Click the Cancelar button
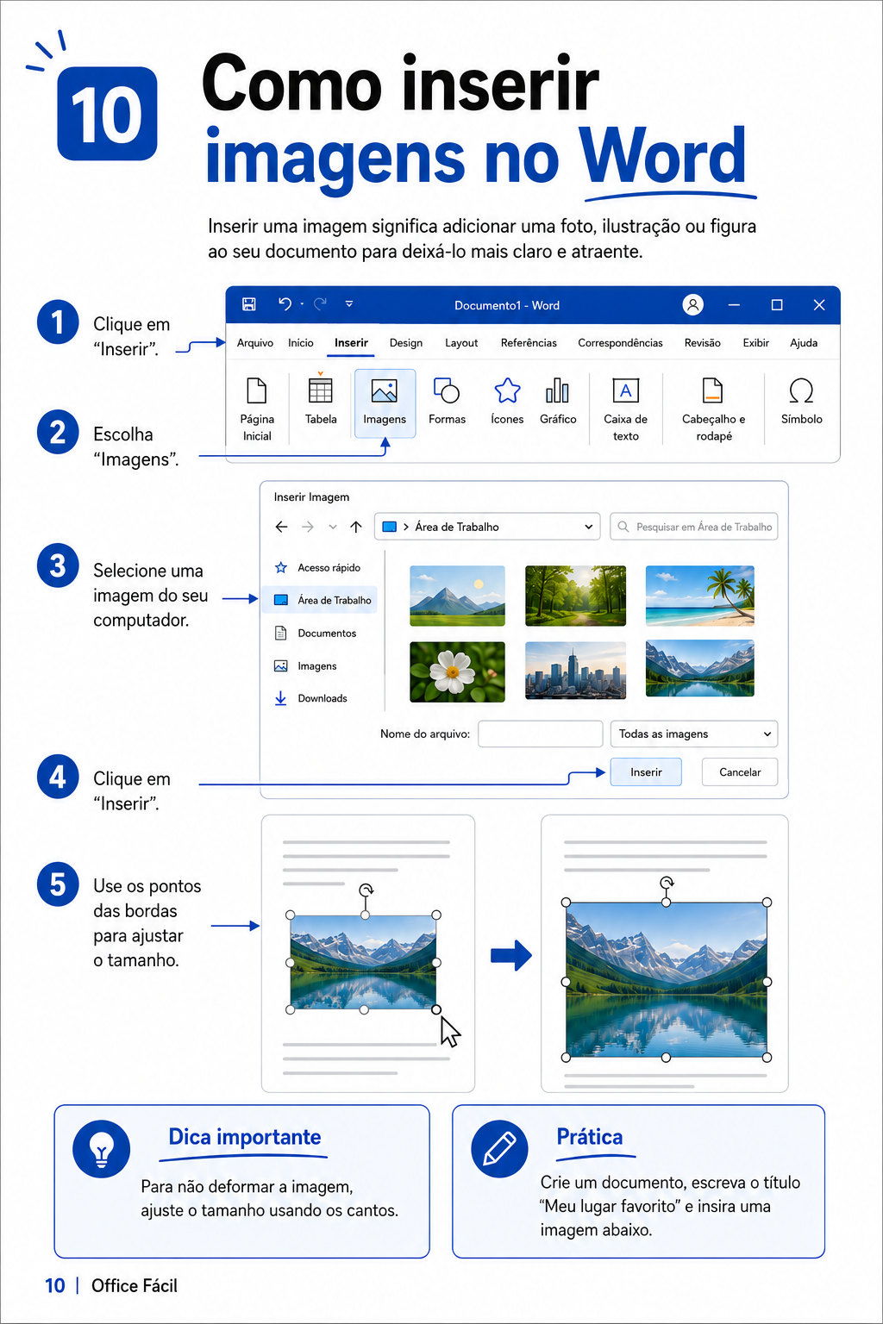 740,772
